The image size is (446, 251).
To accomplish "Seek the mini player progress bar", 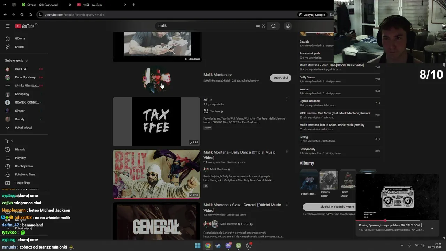I will pos(397,221).
